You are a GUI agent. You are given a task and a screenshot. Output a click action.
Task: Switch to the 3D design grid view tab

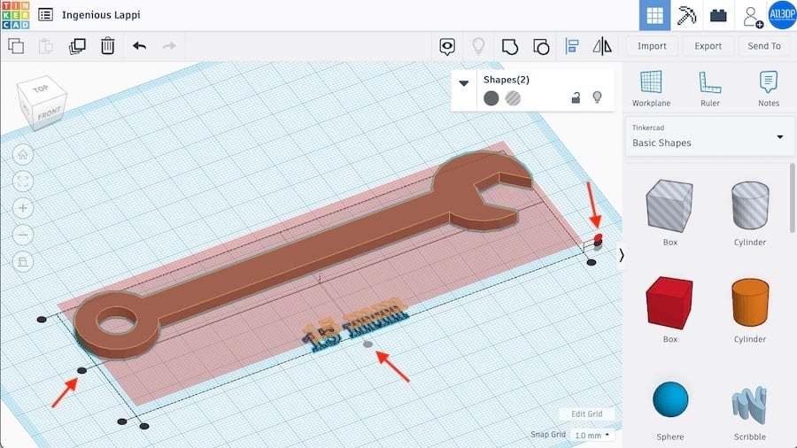click(x=654, y=16)
